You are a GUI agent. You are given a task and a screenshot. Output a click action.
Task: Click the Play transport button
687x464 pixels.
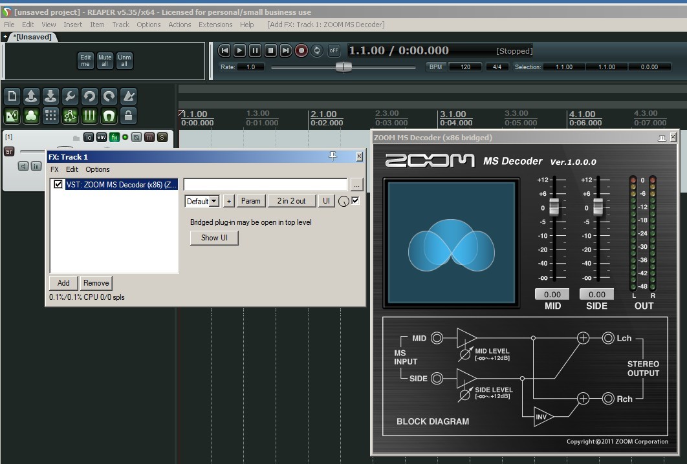[239, 51]
